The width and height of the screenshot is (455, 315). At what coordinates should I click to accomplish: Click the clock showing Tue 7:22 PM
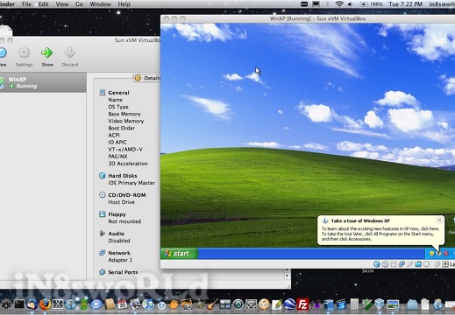[405, 4]
